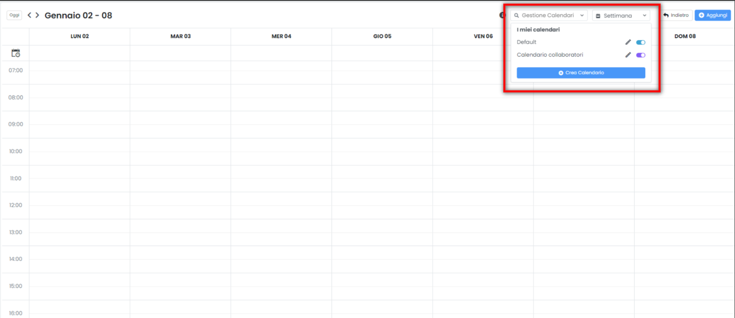
Task: Click the 14:00 time label
Action: point(16,259)
